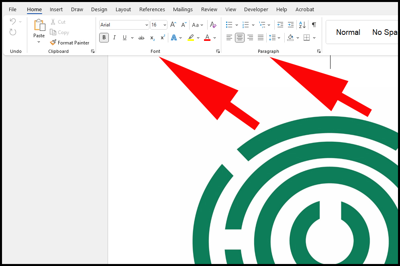Show paragraph marks pilcrow

tap(314, 25)
